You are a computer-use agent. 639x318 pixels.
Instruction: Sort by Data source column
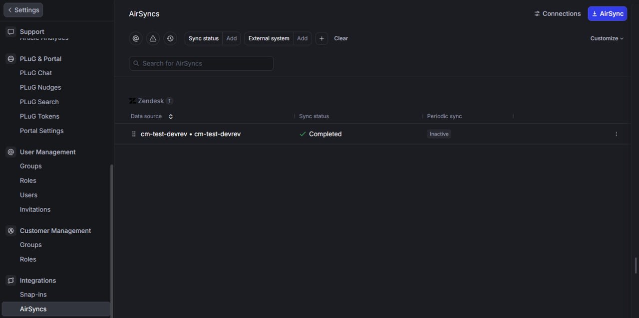coord(171,116)
